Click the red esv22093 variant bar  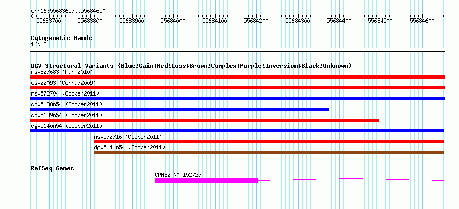click(x=237, y=88)
